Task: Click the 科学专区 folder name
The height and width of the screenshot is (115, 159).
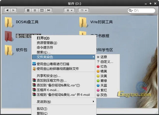Action: click(105, 50)
